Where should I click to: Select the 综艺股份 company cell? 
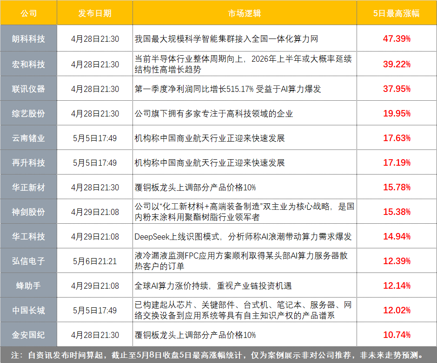[x=28, y=113]
